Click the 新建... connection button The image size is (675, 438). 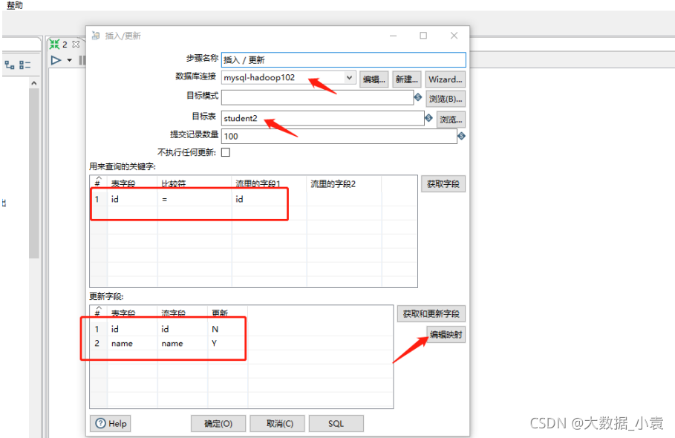[x=406, y=79]
